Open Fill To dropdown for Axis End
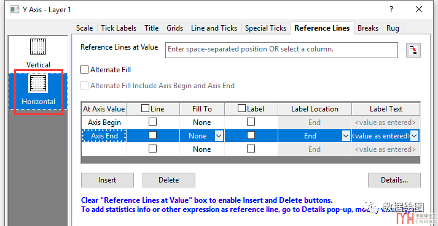 [219, 136]
